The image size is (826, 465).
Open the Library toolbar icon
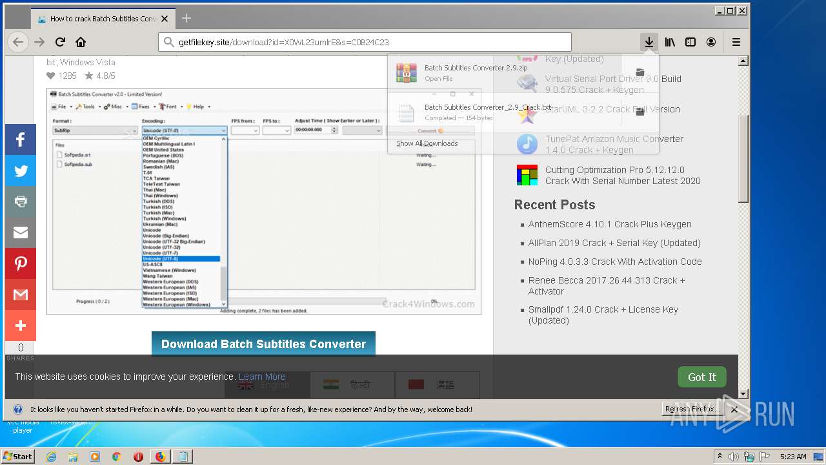(670, 42)
